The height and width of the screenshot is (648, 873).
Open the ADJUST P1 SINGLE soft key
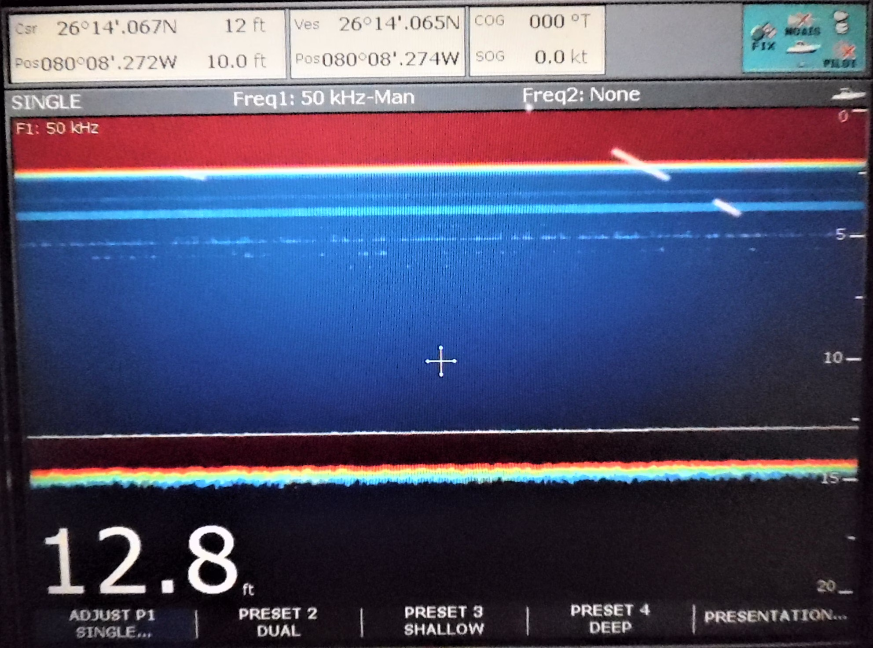[x=112, y=623]
